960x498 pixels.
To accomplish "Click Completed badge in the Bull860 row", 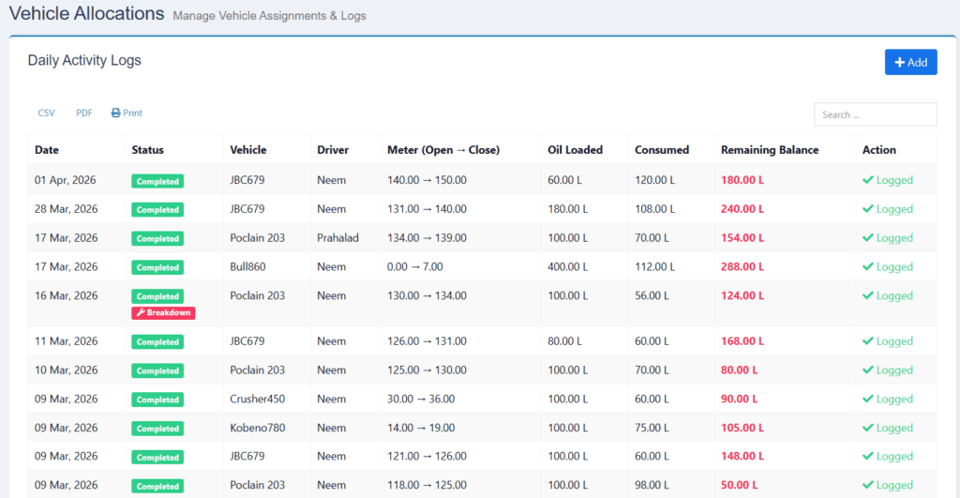I will click(x=157, y=267).
